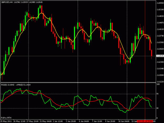Click the RSI scale label 100
This screenshot has height=123, width=164.
[x=158, y=84]
